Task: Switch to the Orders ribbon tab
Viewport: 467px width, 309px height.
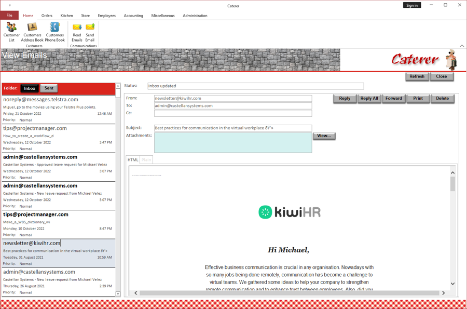Action: (47, 16)
